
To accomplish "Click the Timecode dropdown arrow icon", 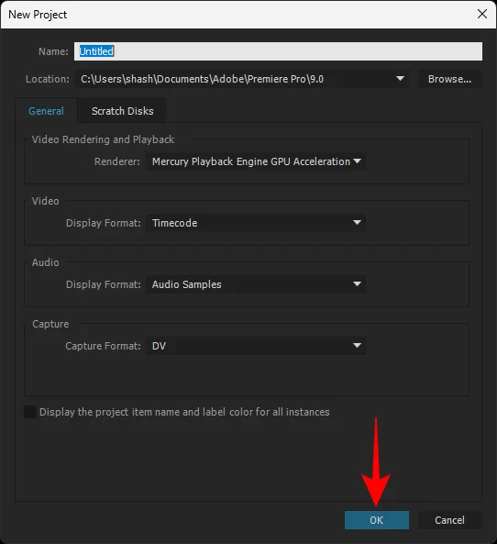I will (x=357, y=222).
